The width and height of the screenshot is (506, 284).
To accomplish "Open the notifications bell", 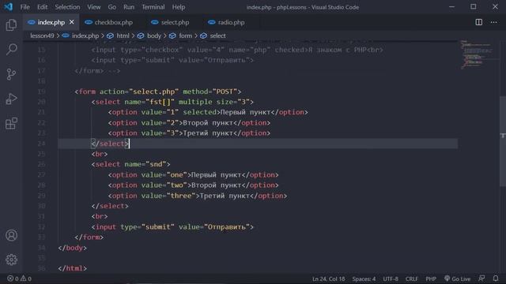I will (496, 278).
